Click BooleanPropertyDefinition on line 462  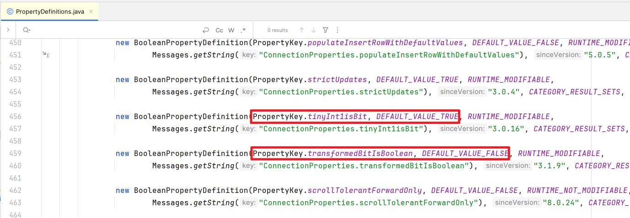pos(191,190)
